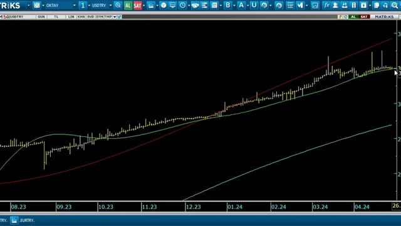Toggle the SYM chart header button

99,17
